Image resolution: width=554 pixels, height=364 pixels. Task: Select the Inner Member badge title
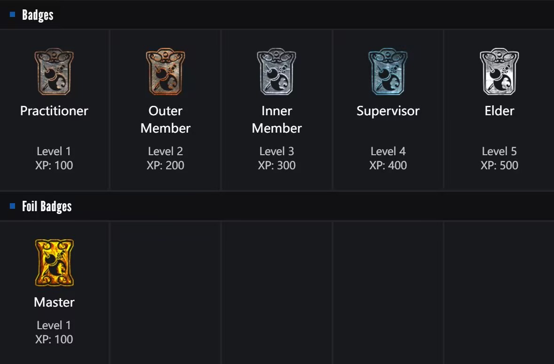point(277,119)
